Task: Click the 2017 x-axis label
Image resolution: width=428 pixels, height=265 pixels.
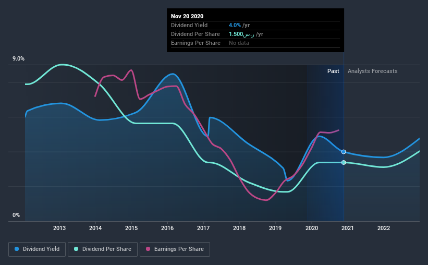Action: pyautogui.click(x=203, y=228)
